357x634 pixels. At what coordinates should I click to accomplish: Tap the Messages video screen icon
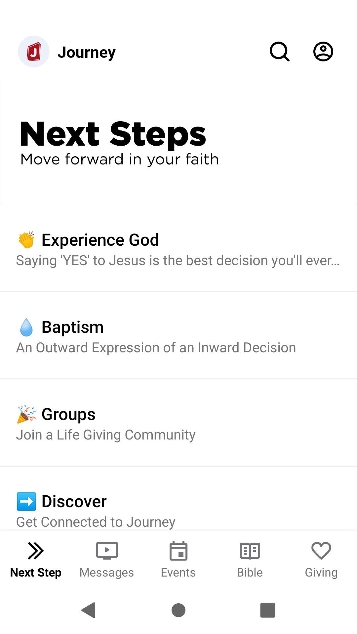(107, 551)
